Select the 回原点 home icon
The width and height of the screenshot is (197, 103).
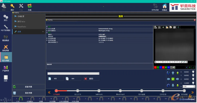tap(164, 7)
